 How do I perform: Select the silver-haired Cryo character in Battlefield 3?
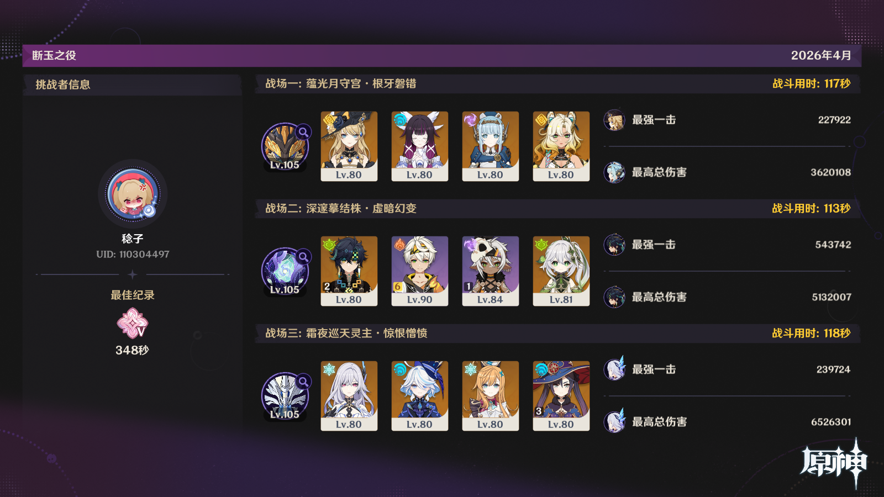(x=349, y=396)
